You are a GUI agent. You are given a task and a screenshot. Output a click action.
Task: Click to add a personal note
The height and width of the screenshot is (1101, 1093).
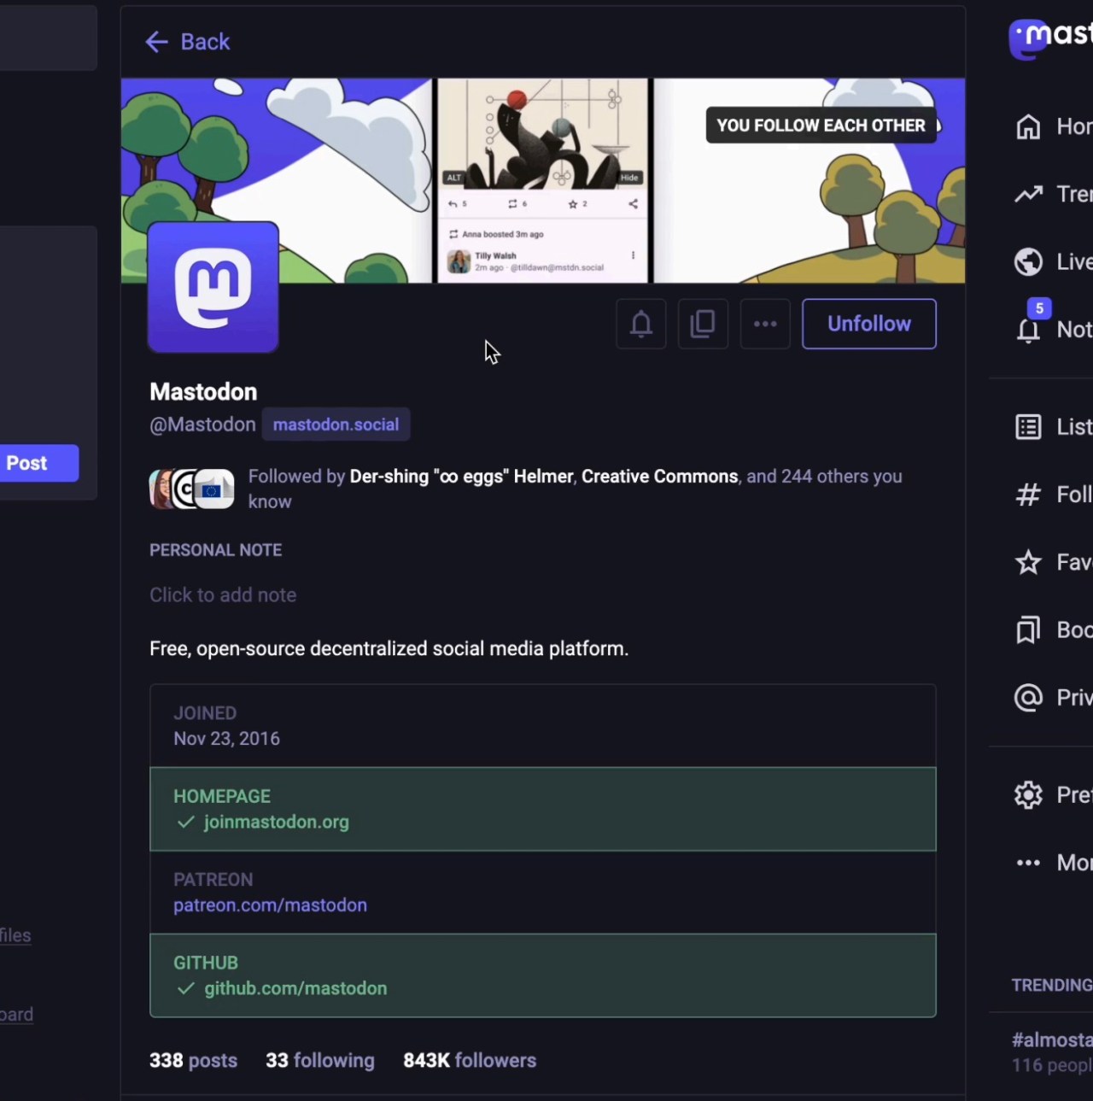coord(223,595)
